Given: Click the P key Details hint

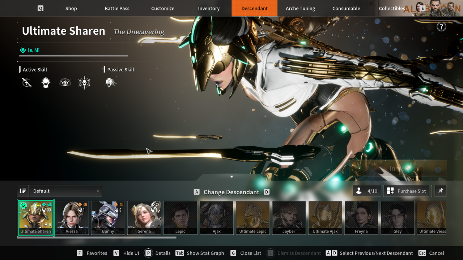Looking at the screenshot, I should (157, 253).
